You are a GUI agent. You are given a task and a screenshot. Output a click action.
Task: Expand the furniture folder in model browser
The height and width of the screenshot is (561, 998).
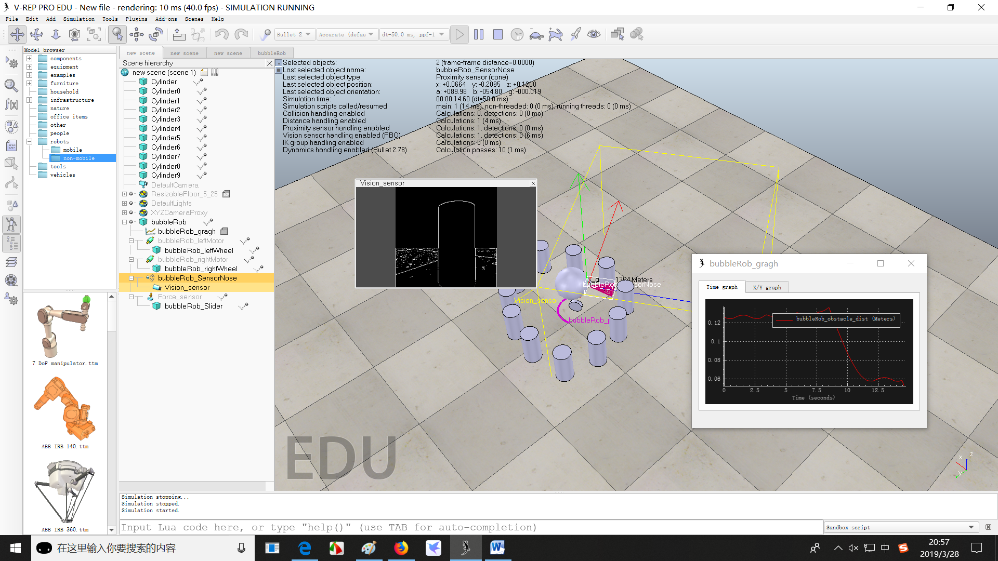pyautogui.click(x=30, y=83)
